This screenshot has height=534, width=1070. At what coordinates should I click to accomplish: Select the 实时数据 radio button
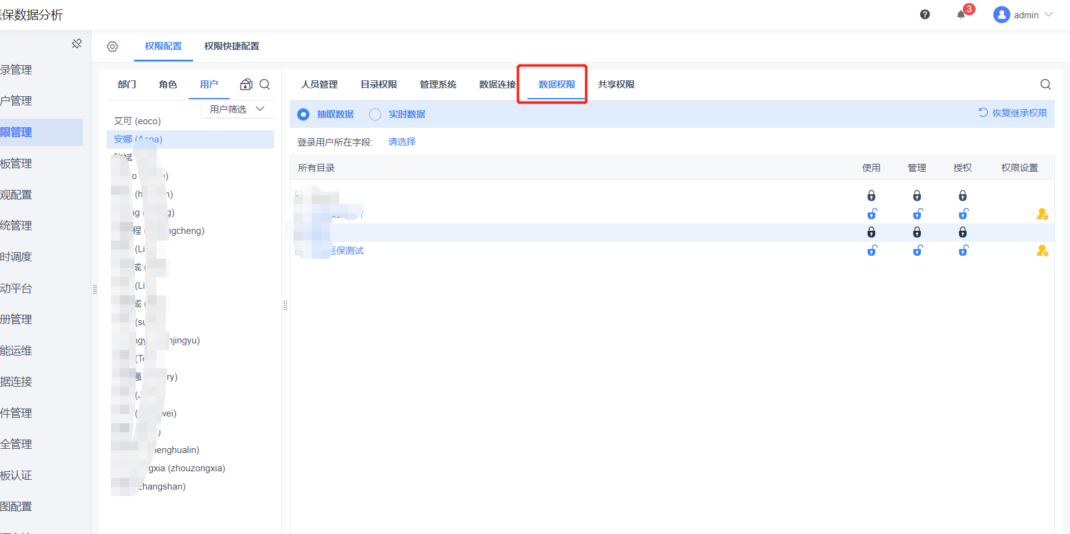375,114
